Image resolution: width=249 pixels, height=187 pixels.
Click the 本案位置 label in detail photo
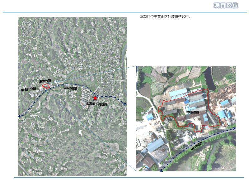(193, 112)
